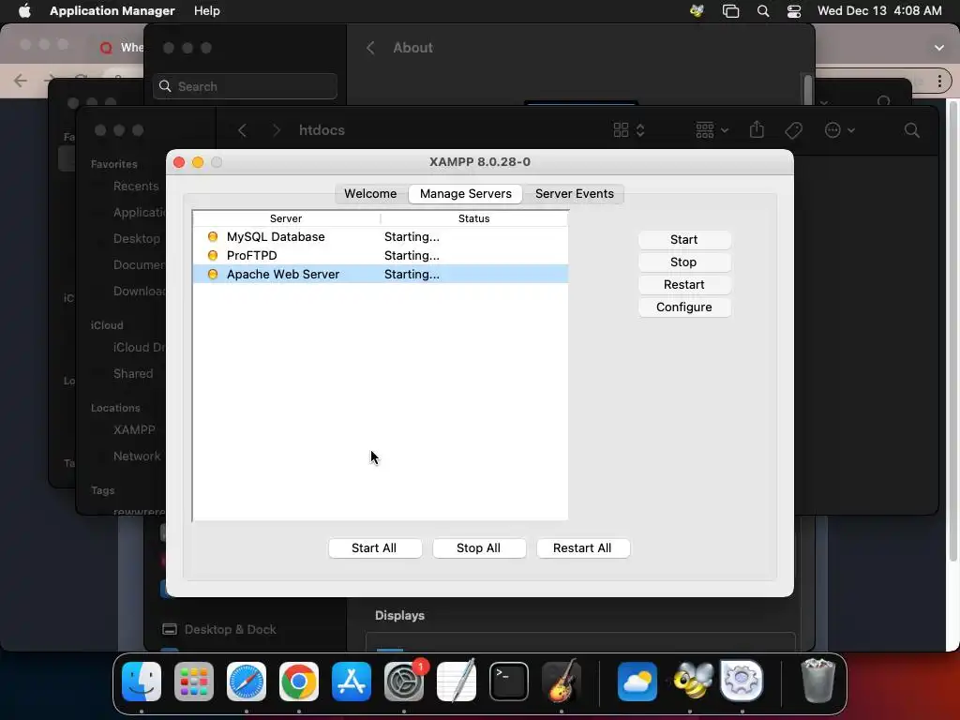This screenshot has width=960, height=720.
Task: Click the MySQL Database status indicator icon
Action: tap(213, 236)
